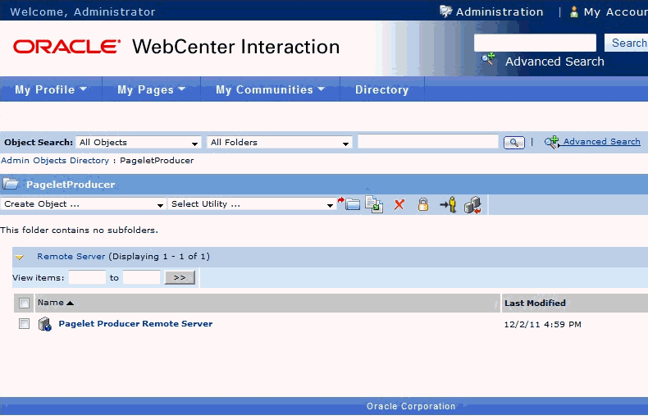The image size is (648, 420).
Task: Click the arrow-and-person toolbar icon
Action: [x=449, y=204]
